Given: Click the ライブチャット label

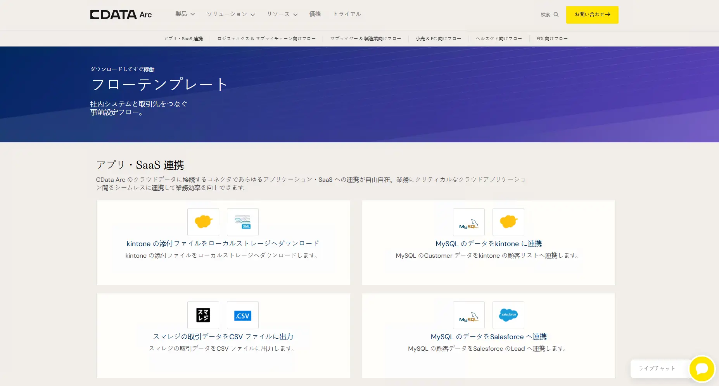Looking at the screenshot, I should pos(657,368).
